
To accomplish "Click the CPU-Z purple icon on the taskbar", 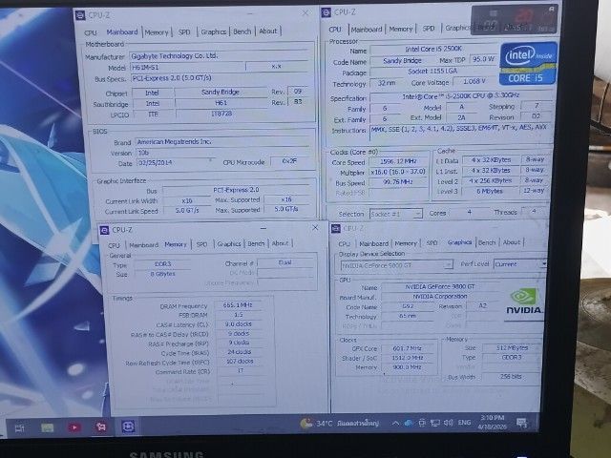I will point(128,427).
